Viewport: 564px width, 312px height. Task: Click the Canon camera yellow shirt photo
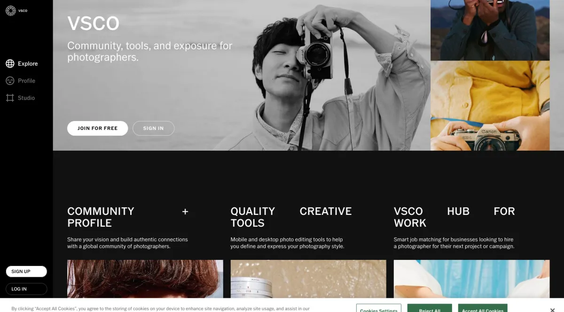tap(490, 106)
